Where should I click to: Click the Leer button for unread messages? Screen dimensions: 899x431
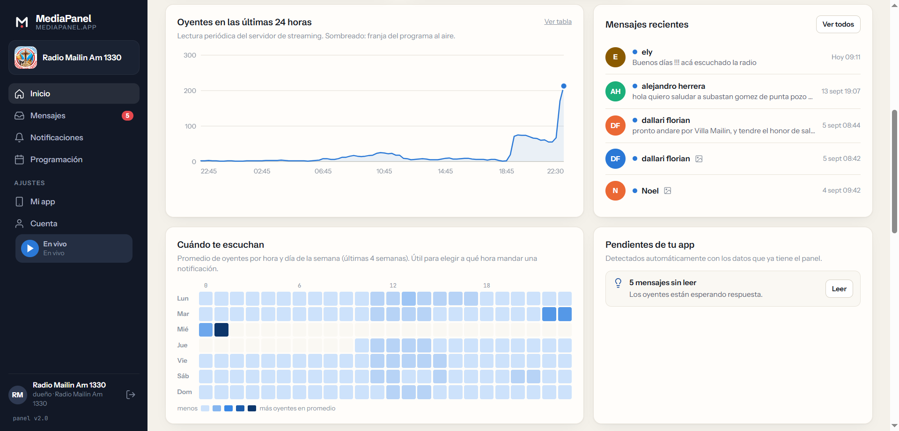pyautogui.click(x=839, y=289)
